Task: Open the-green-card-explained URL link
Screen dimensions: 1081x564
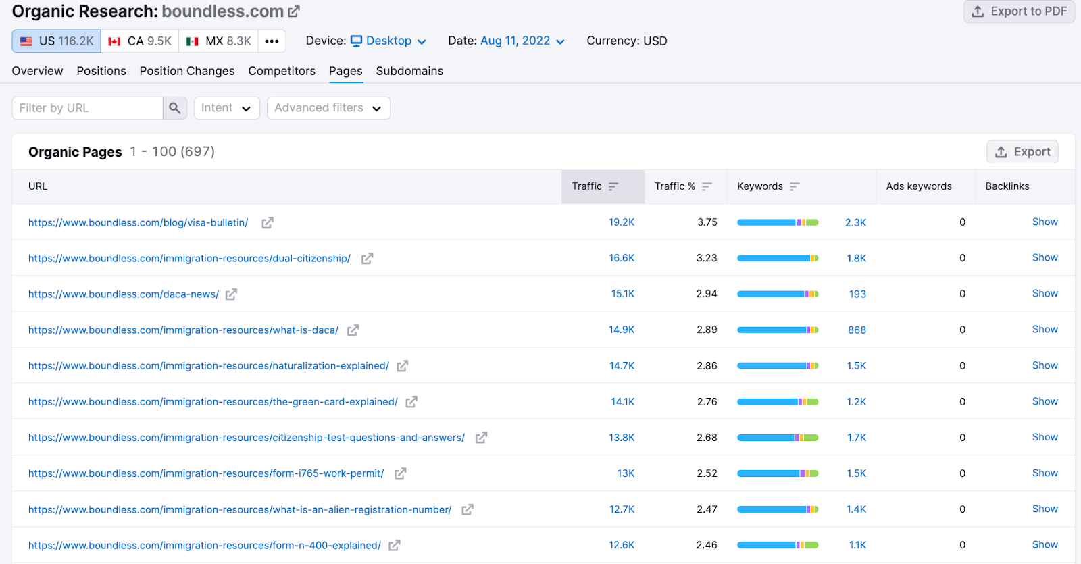Action: (213, 402)
